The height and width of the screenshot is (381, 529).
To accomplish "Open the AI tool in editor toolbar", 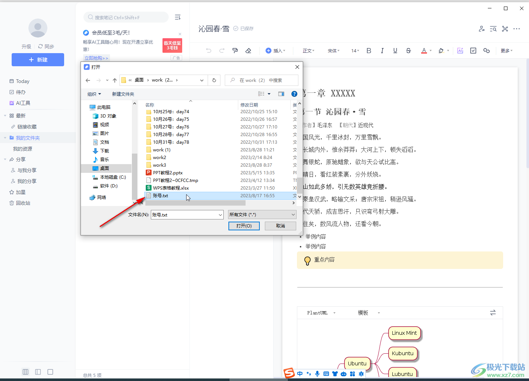I will (x=460, y=51).
